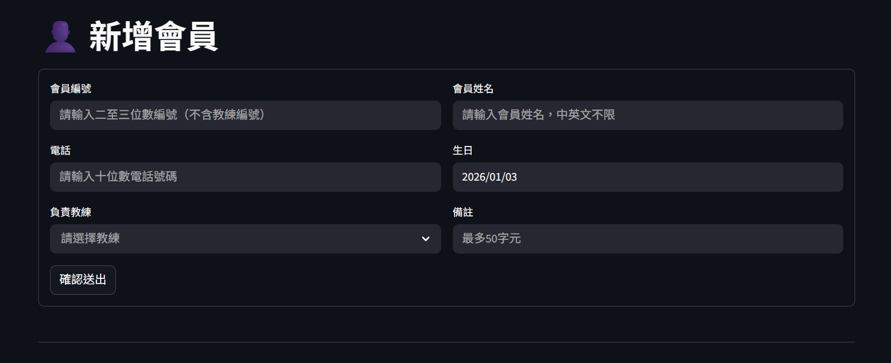
Task: Click the 備註 notes text field
Action: click(647, 239)
